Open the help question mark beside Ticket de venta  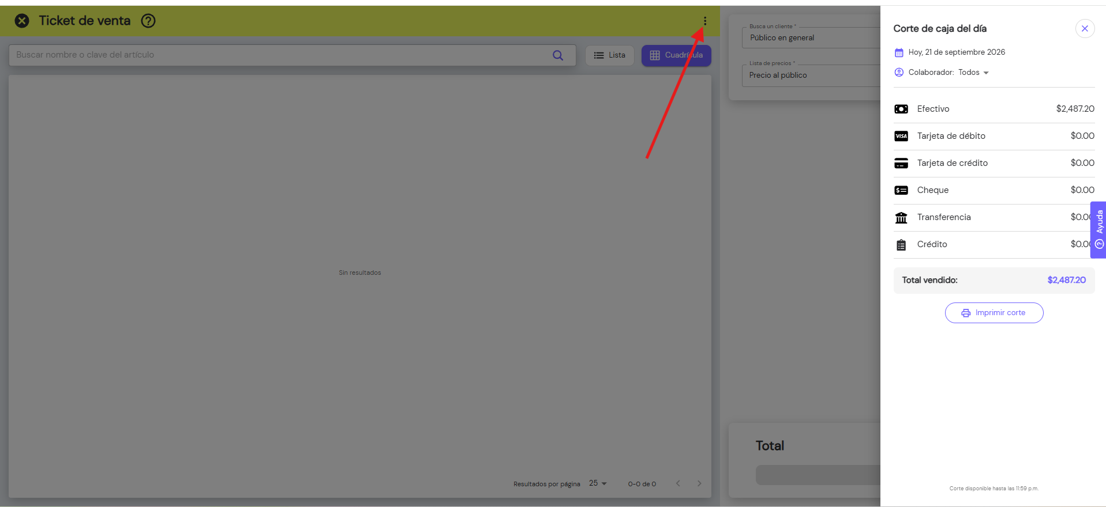point(148,21)
